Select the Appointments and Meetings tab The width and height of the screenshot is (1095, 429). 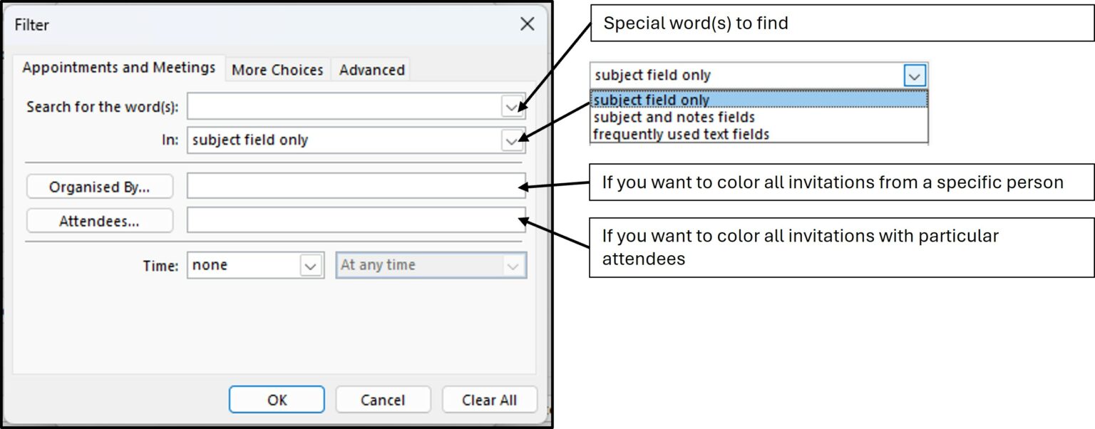(118, 68)
